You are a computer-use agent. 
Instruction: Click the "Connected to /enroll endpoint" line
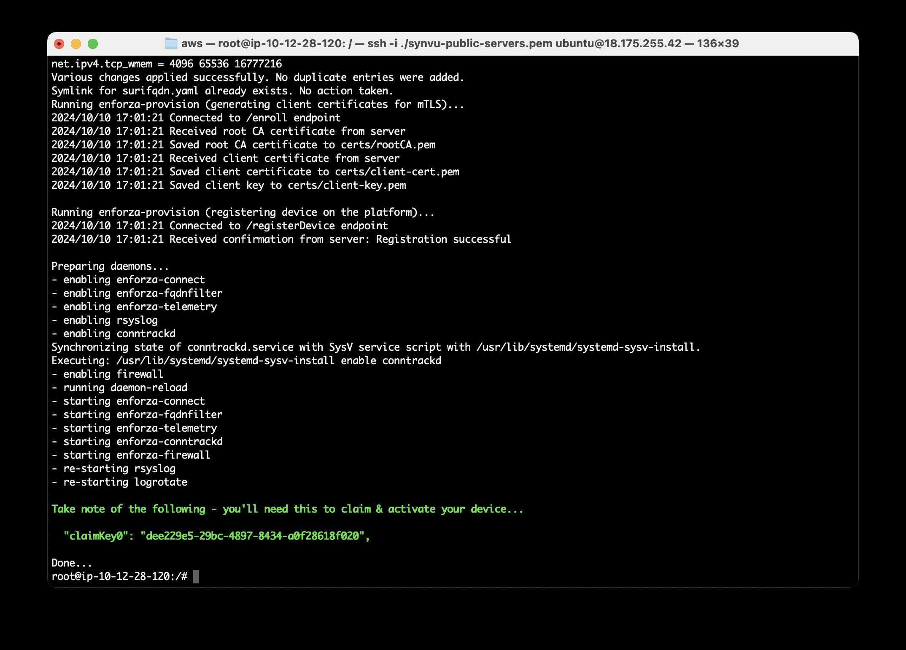coord(196,118)
